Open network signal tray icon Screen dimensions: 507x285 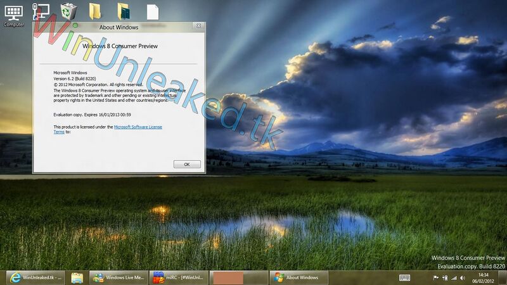[454, 277]
